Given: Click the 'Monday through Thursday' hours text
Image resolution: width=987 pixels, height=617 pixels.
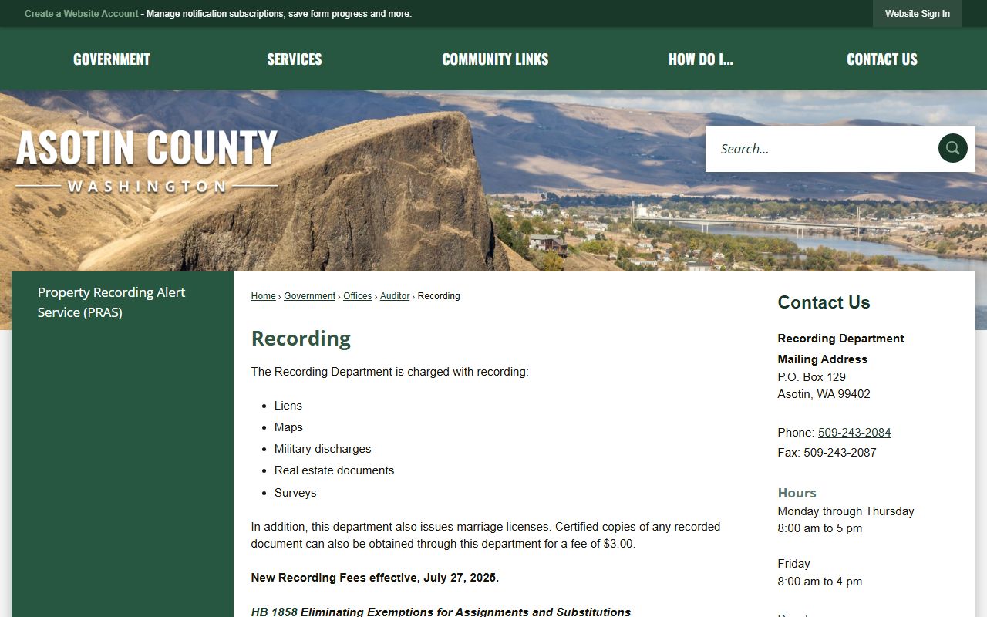Looking at the screenshot, I should 846,511.
